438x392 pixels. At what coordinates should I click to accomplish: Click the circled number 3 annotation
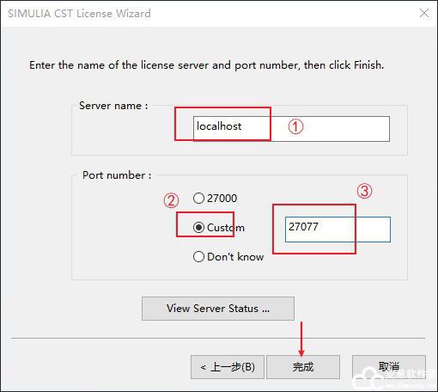click(x=365, y=191)
